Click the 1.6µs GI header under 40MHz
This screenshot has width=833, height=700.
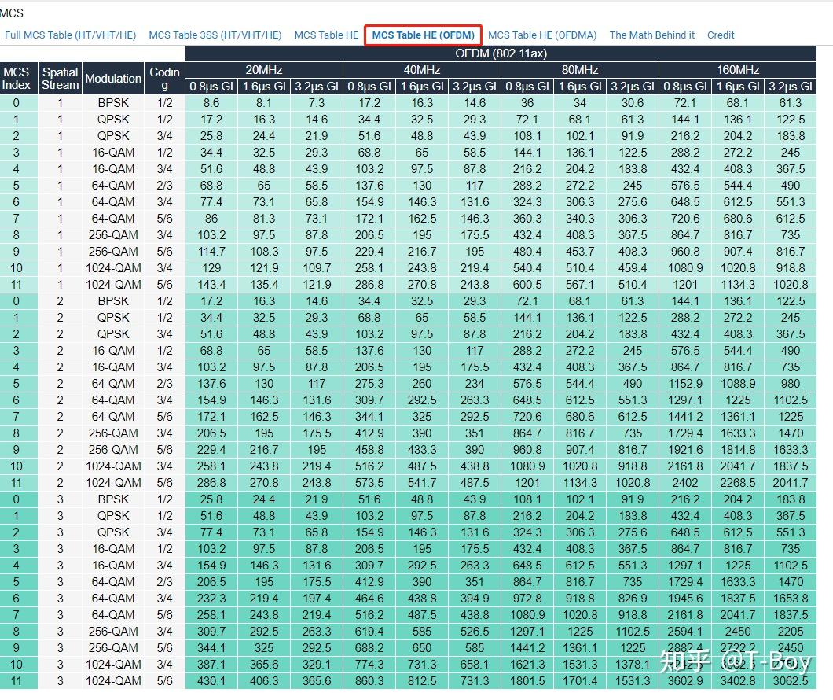pyautogui.click(x=422, y=86)
